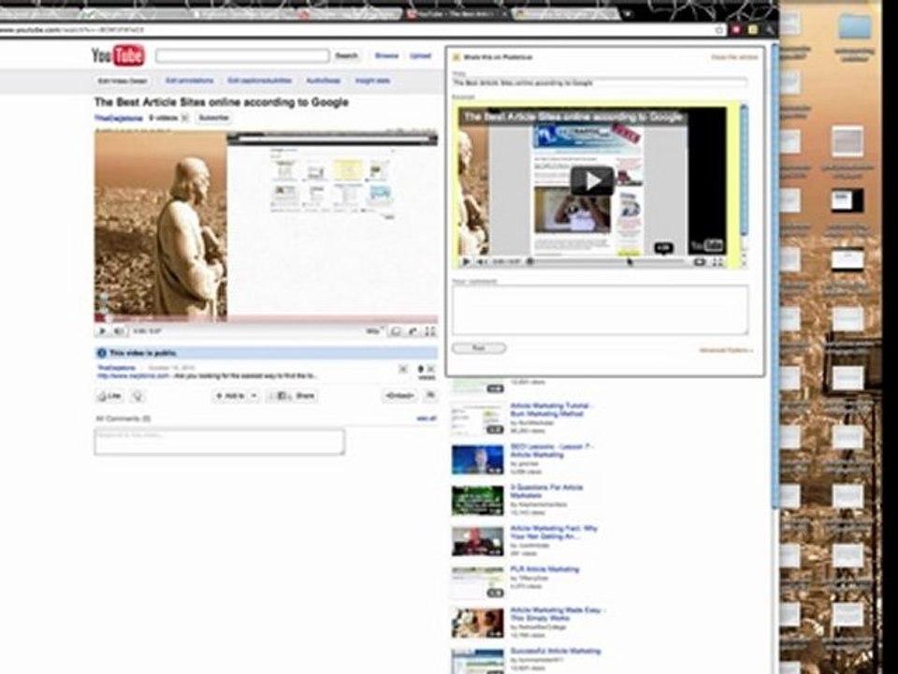Click the active YouTube browser tab
This screenshot has height=674, width=898.
[x=456, y=14]
